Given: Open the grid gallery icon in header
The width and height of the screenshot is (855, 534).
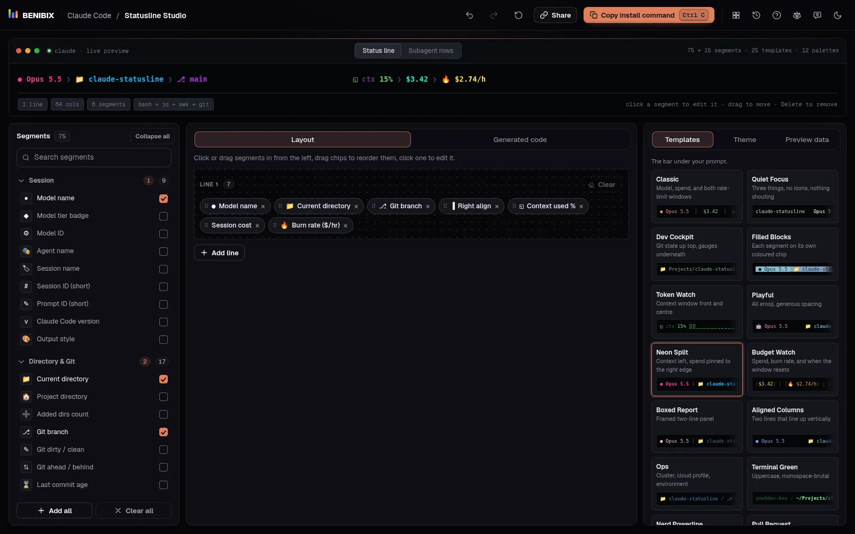Looking at the screenshot, I should (736, 15).
